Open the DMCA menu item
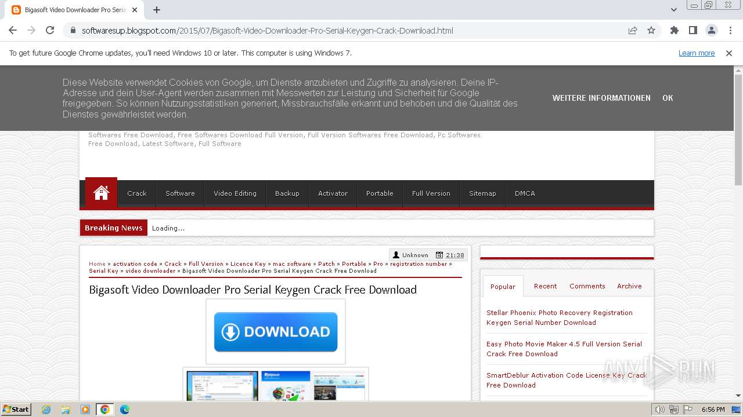743x417 pixels. click(x=525, y=193)
